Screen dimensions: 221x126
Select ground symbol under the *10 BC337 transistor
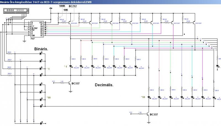click(x=149, y=123)
